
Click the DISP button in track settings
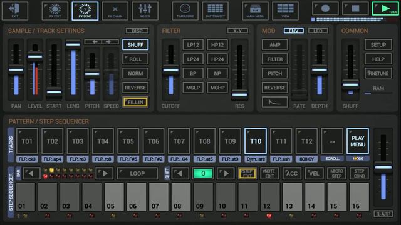click(x=137, y=31)
